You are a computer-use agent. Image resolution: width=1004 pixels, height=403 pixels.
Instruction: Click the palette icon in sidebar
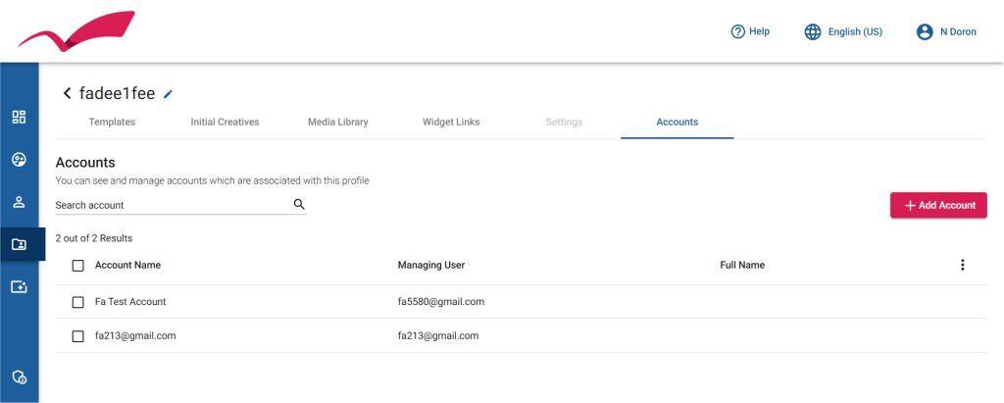coord(19,159)
